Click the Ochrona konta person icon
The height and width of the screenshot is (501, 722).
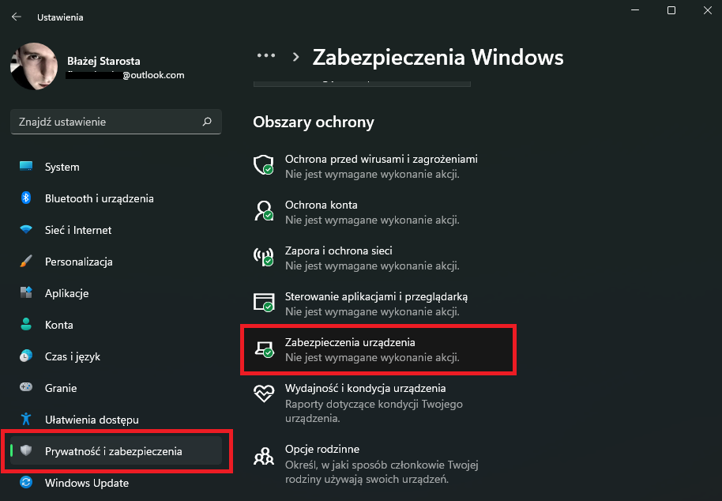[263, 210]
